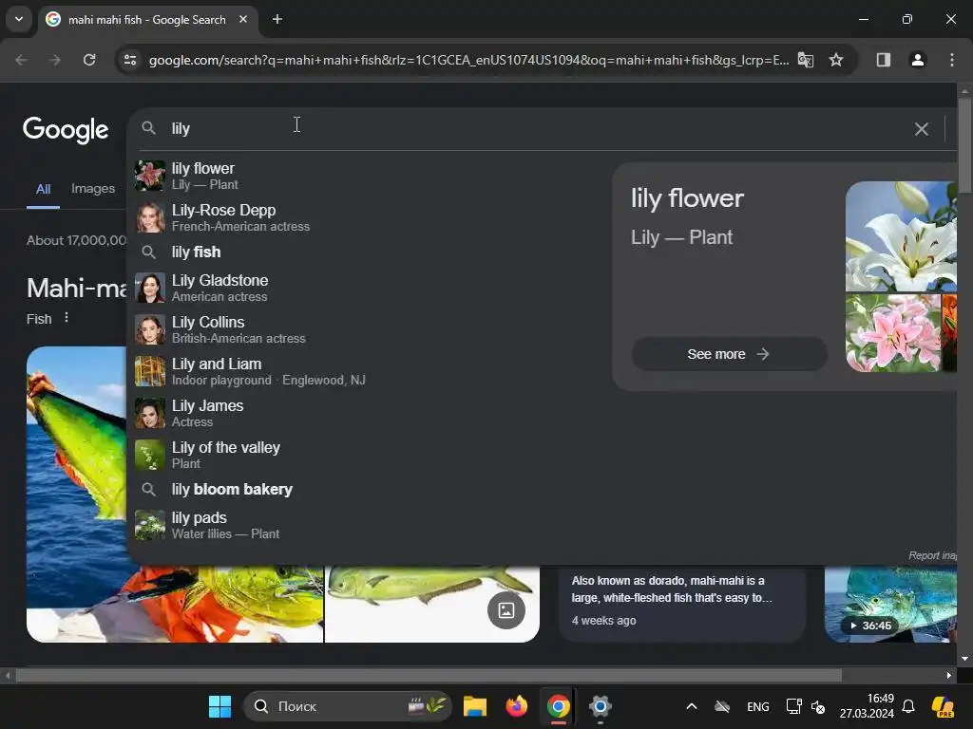This screenshot has height=729, width=973.
Task: Open the three-dot options next to Fish
Action: 67,318
